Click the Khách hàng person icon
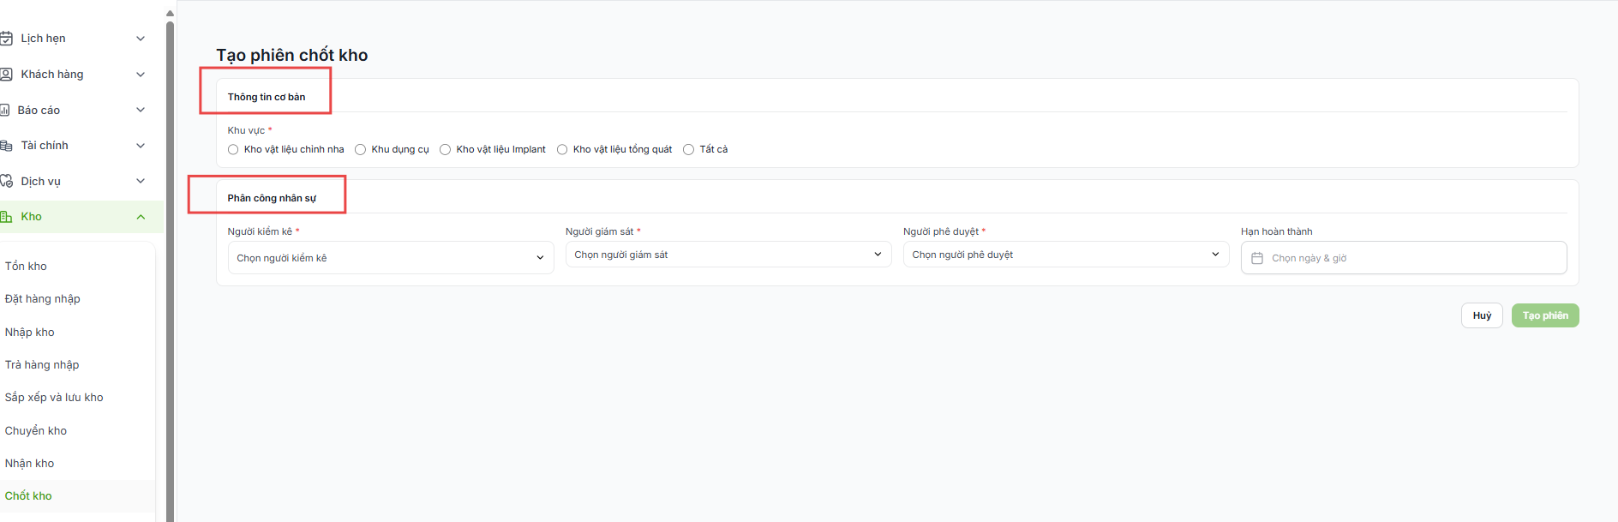Viewport: 1618px width, 522px height. tap(6, 75)
